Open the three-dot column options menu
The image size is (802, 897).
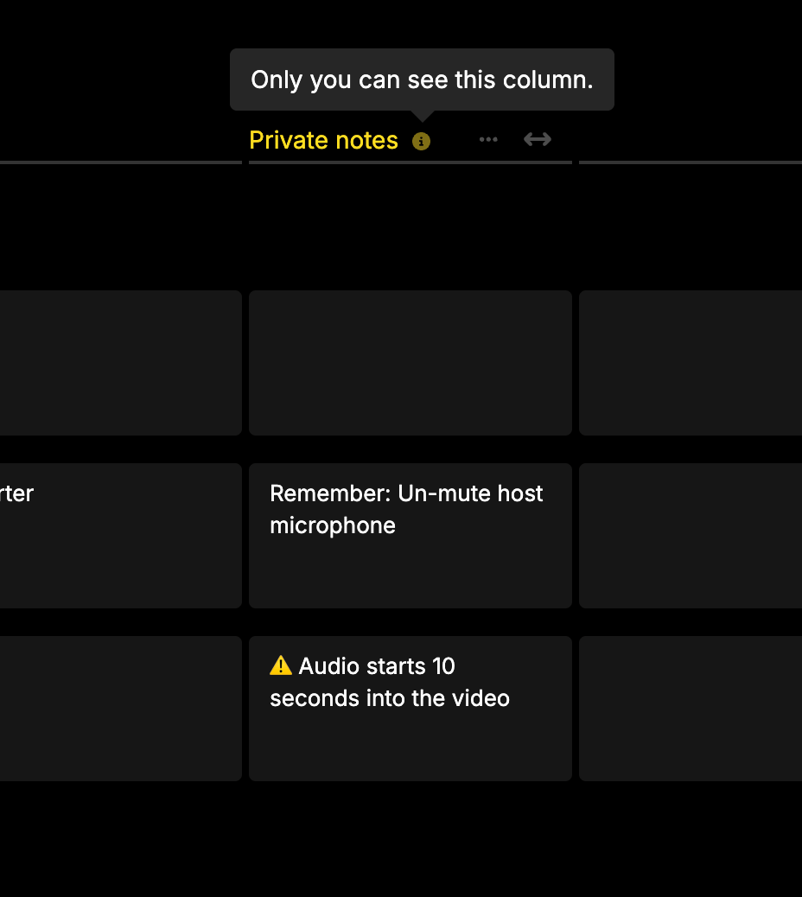click(x=488, y=139)
